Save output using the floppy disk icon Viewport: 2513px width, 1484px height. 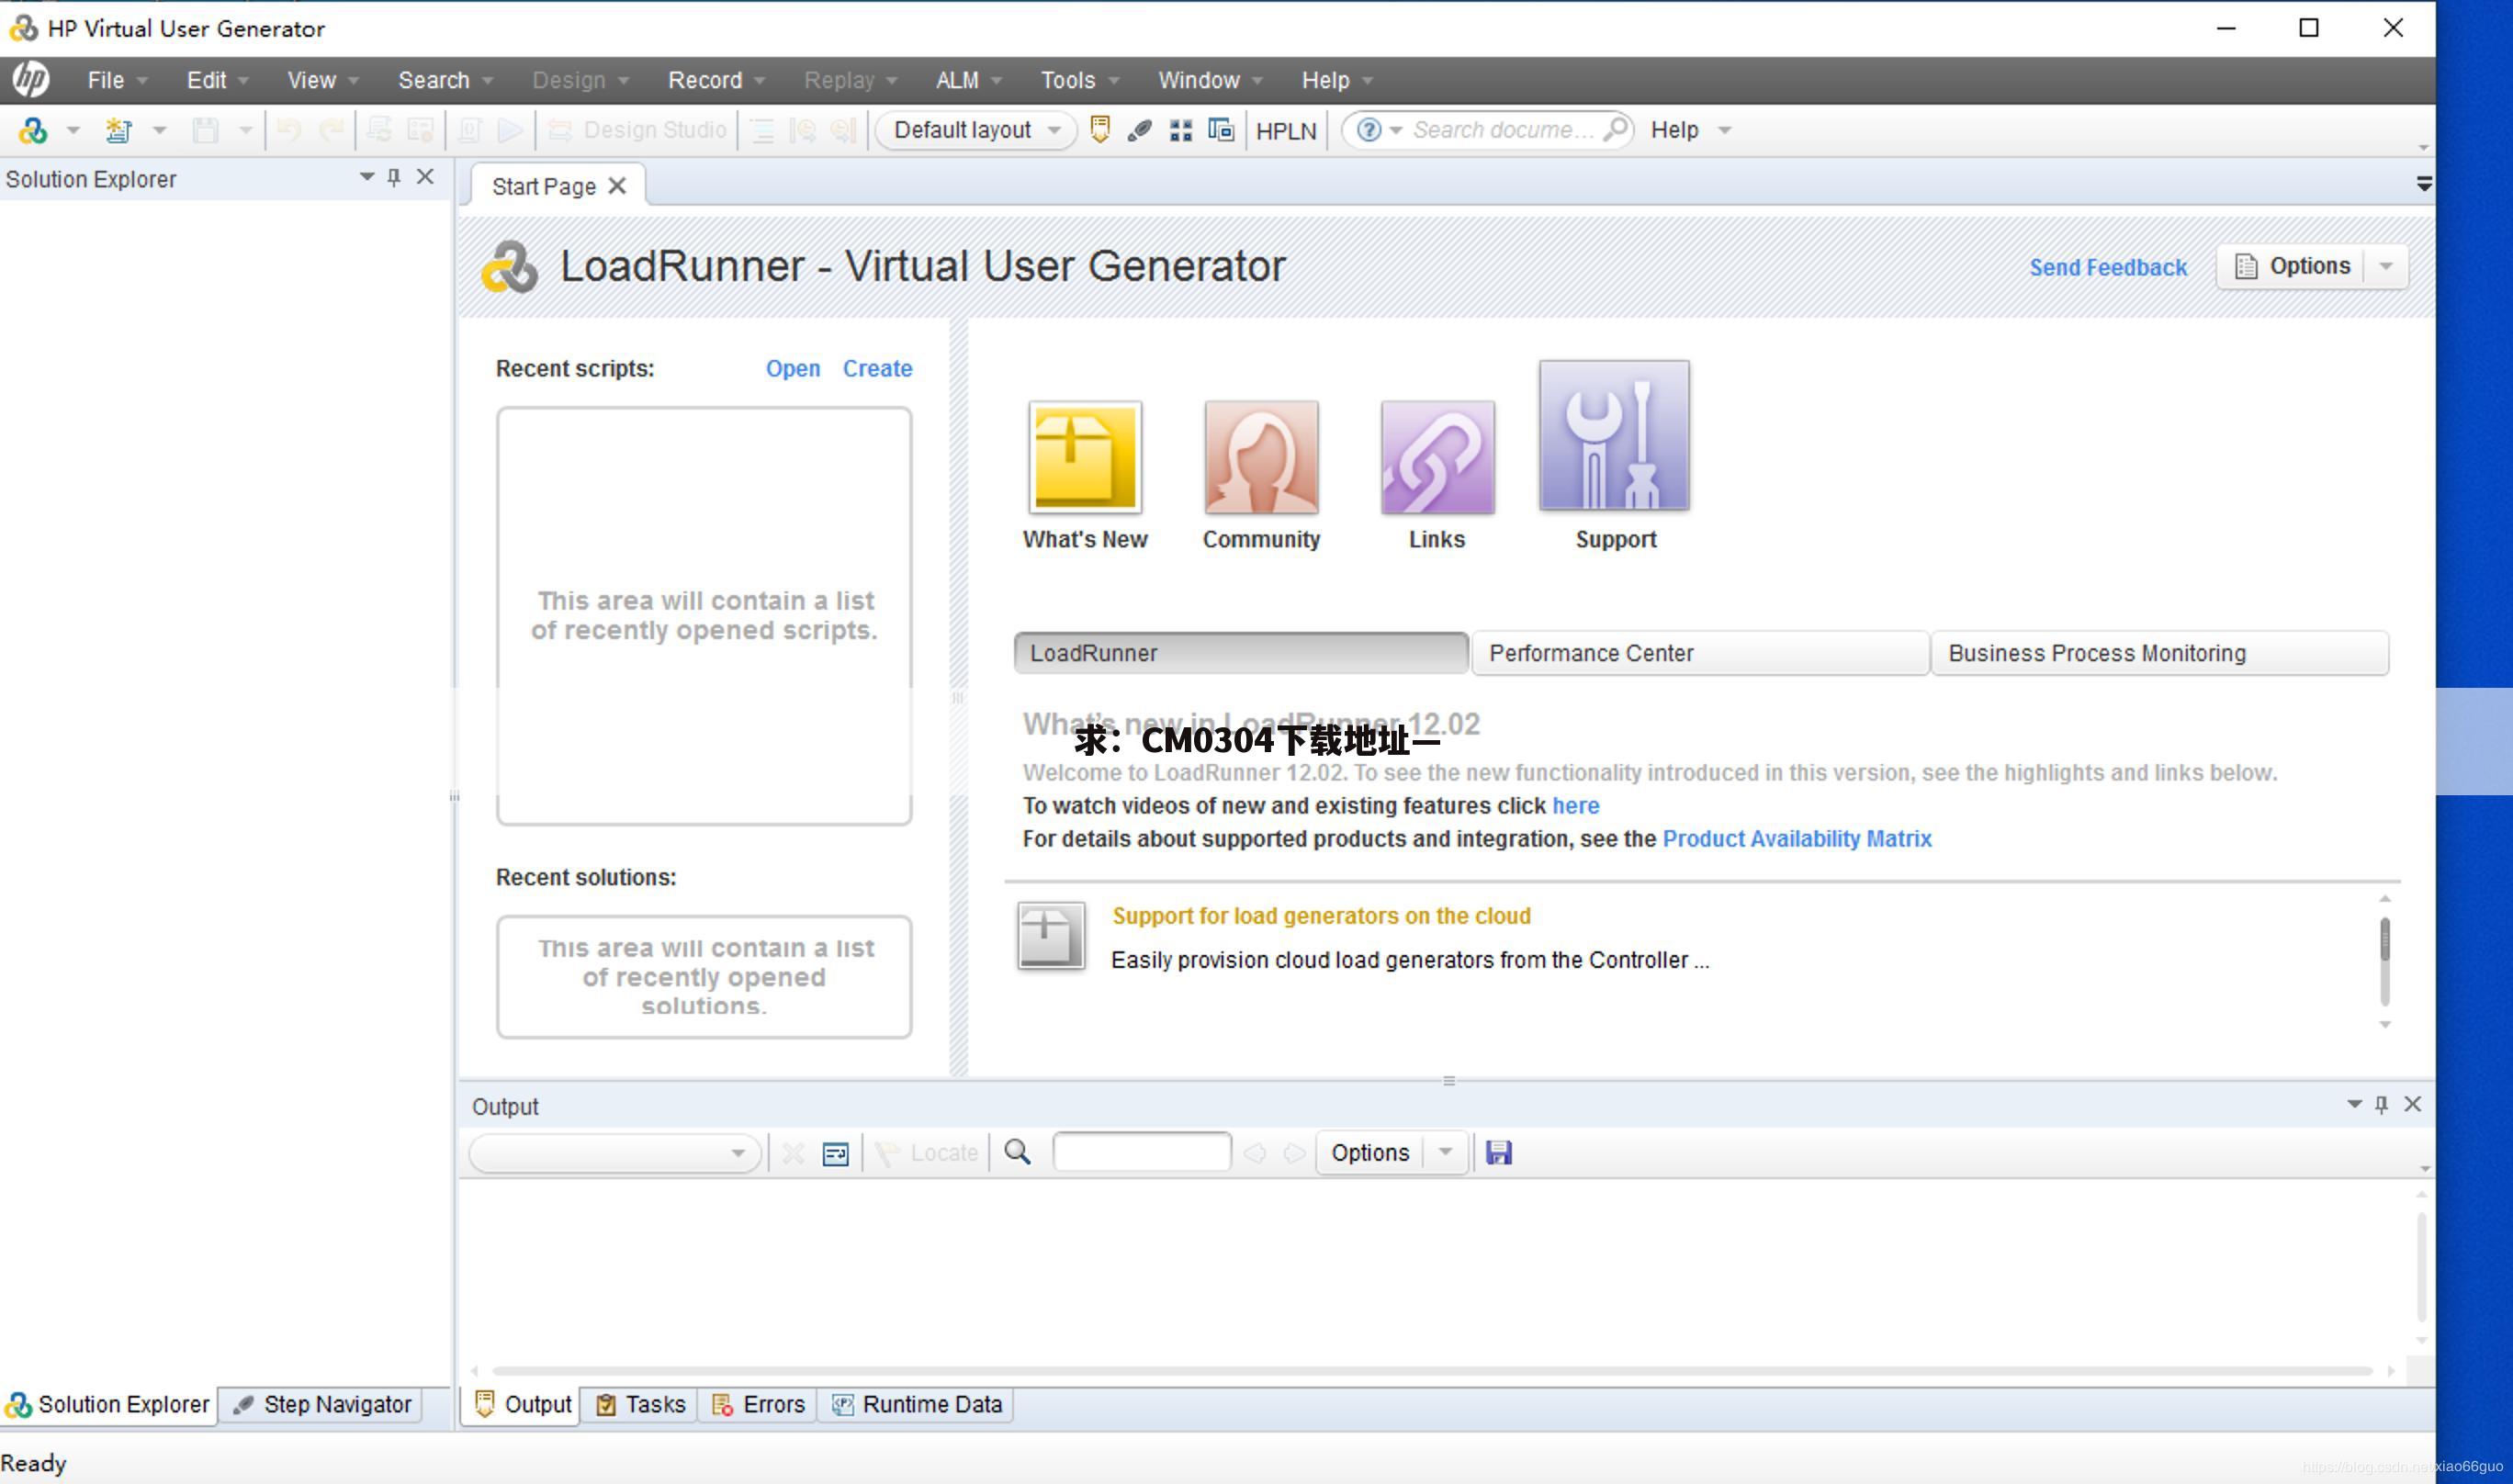(1498, 1153)
